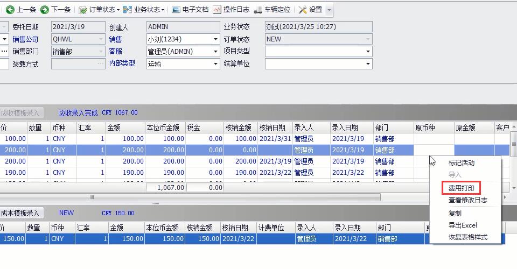Go to previous record with 上一条
Viewport: 517px width, 269px height.
21,10
